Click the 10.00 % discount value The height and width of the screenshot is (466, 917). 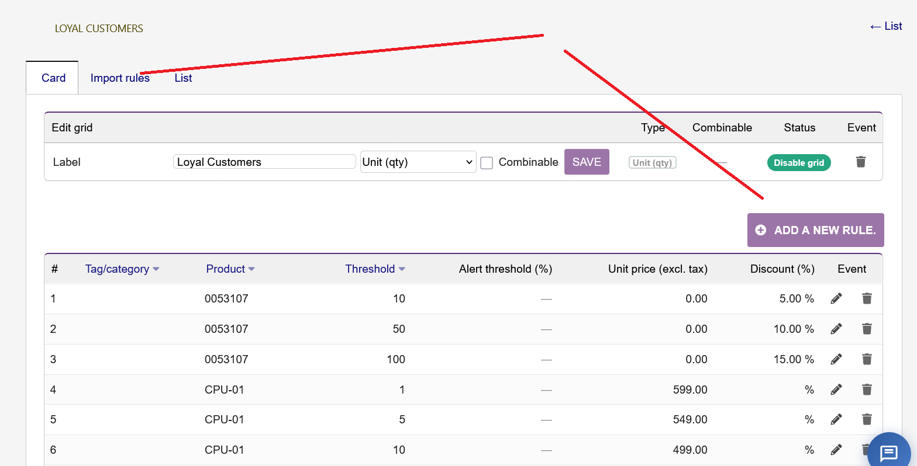[794, 329]
